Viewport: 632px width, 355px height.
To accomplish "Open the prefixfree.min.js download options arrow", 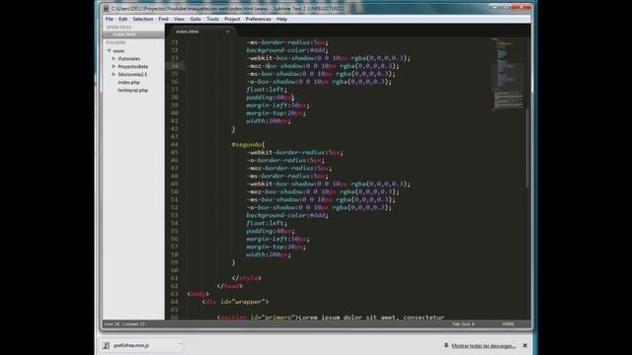I will click(180, 344).
